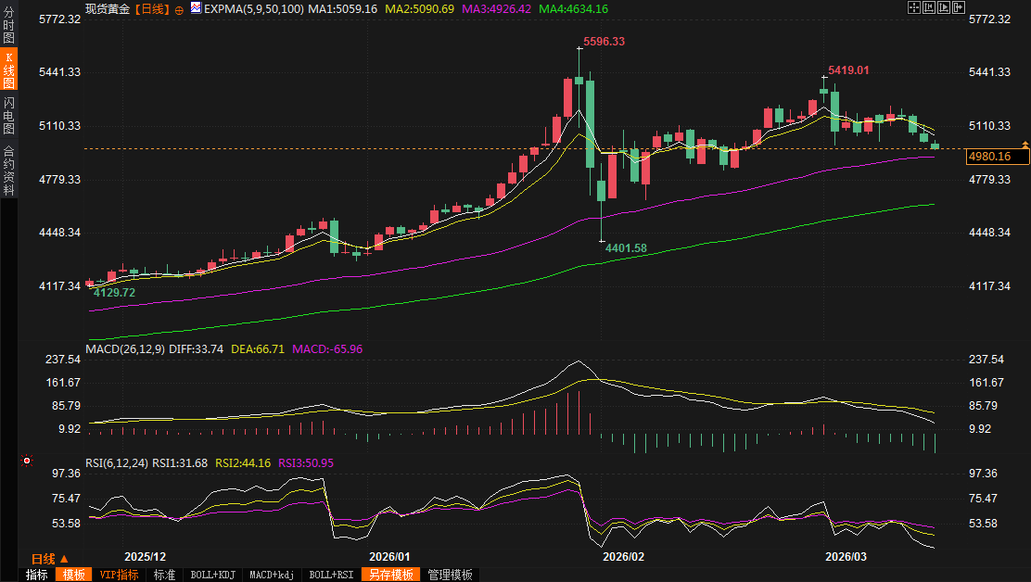Click the RSI2:44.16 value
The image size is (1031, 582).
(x=243, y=463)
